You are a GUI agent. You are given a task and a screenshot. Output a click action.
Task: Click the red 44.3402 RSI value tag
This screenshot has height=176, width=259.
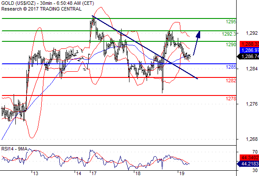[249, 158]
